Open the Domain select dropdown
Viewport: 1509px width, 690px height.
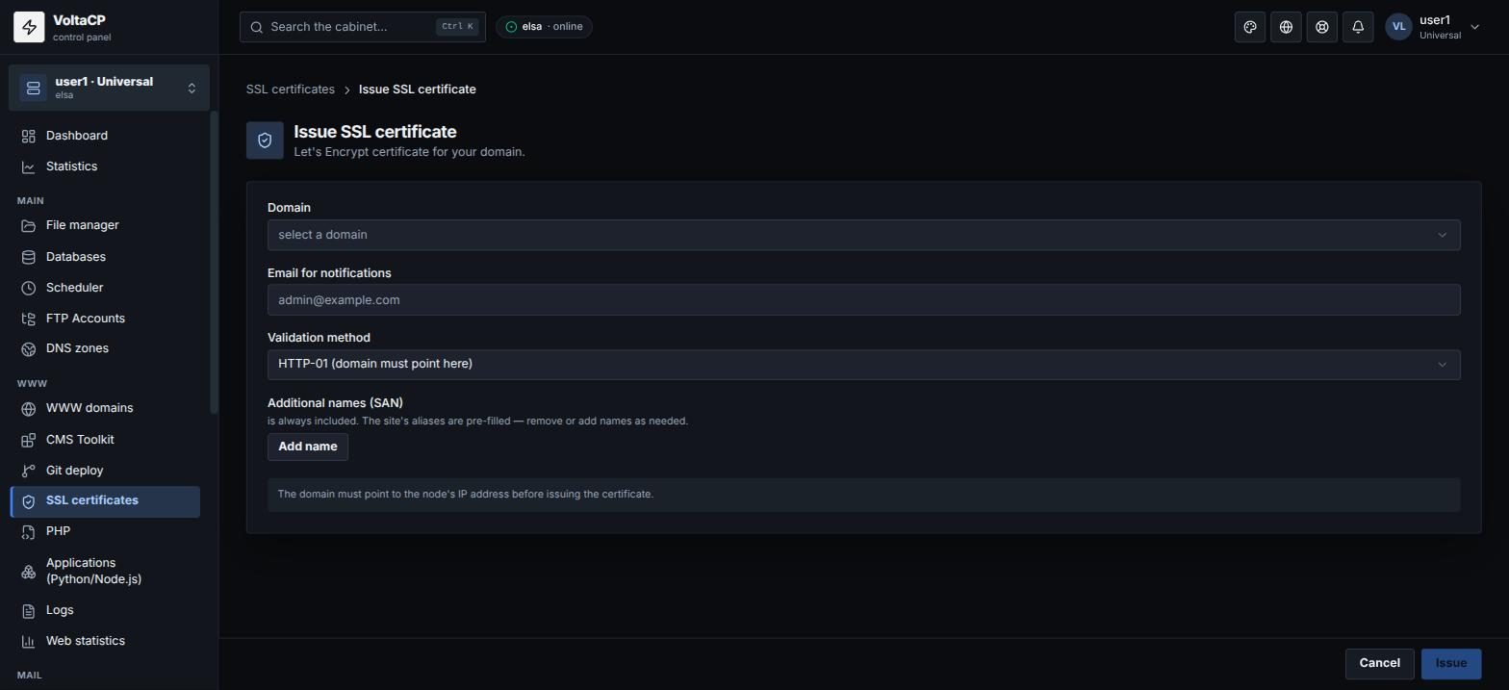pyautogui.click(x=863, y=235)
